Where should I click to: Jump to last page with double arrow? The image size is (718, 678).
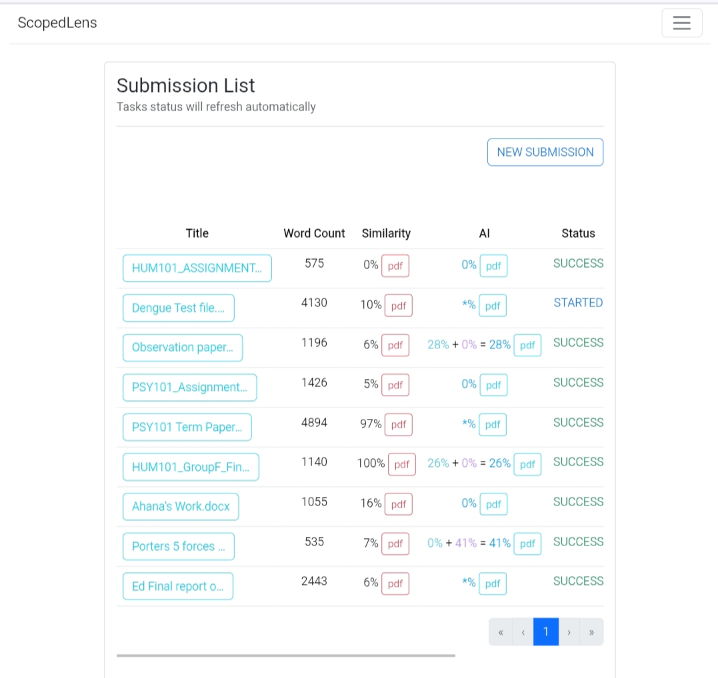pos(591,631)
